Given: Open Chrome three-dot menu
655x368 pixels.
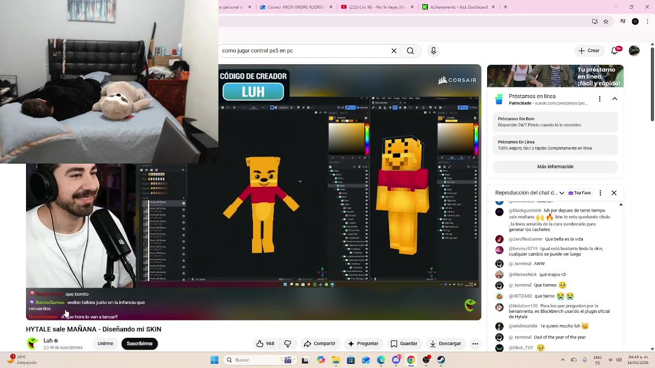Looking at the screenshot, I should tap(647, 21).
